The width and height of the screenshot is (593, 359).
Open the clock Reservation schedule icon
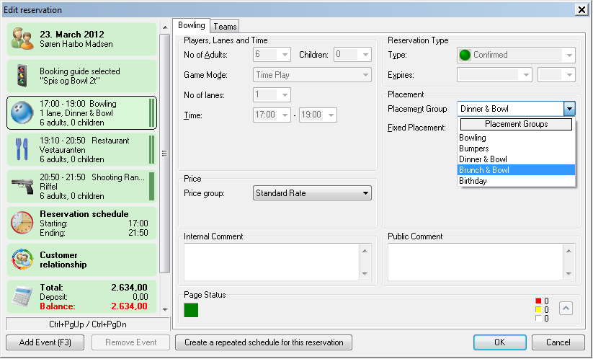coord(22,223)
